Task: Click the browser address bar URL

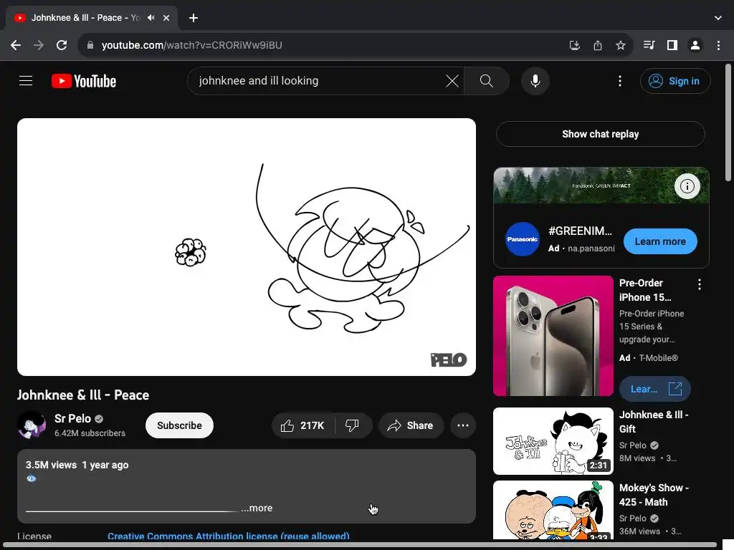Action: (x=192, y=45)
